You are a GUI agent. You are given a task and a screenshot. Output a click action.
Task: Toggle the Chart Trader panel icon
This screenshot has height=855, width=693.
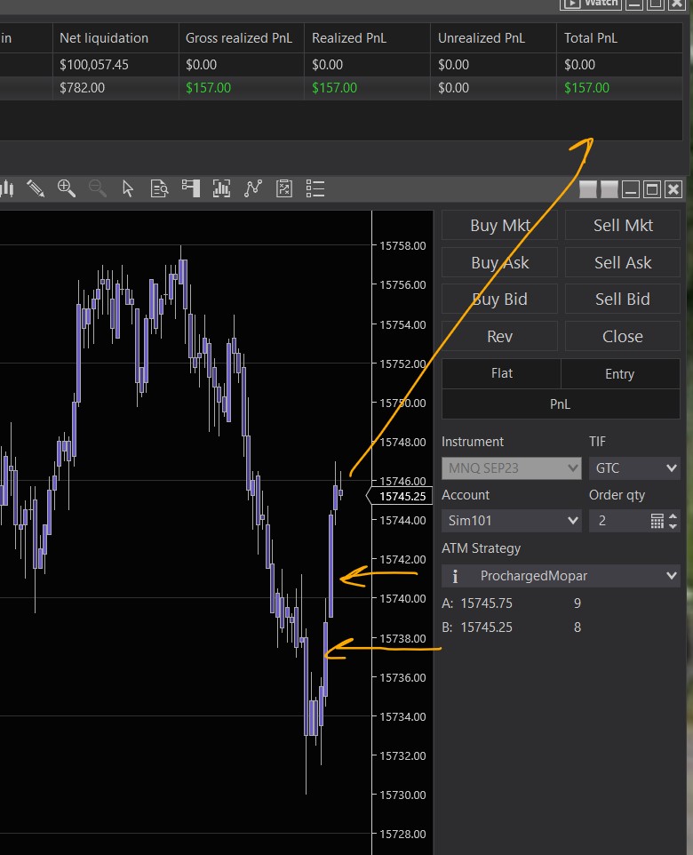(191, 188)
